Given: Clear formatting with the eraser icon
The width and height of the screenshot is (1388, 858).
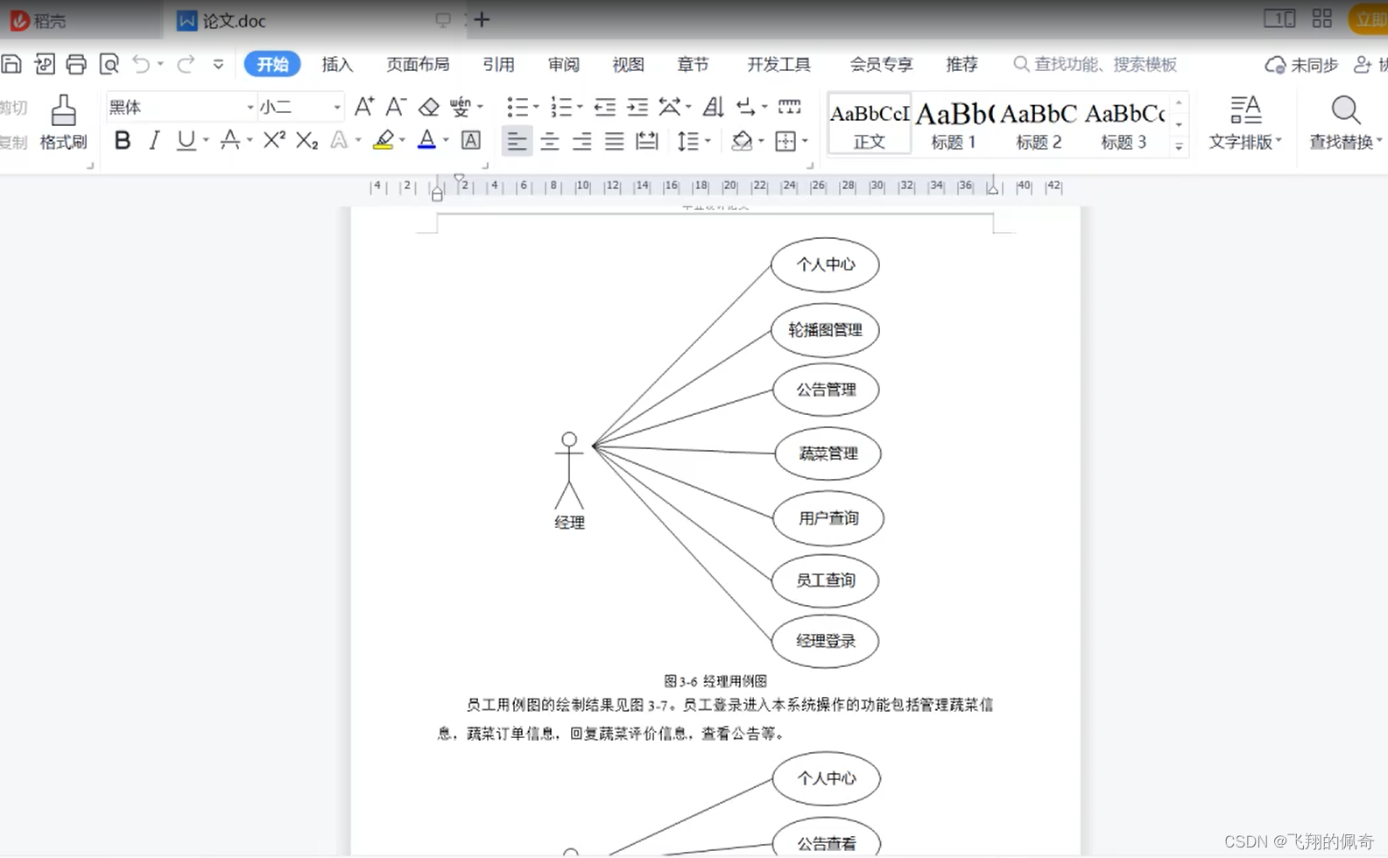Looking at the screenshot, I should (x=428, y=107).
